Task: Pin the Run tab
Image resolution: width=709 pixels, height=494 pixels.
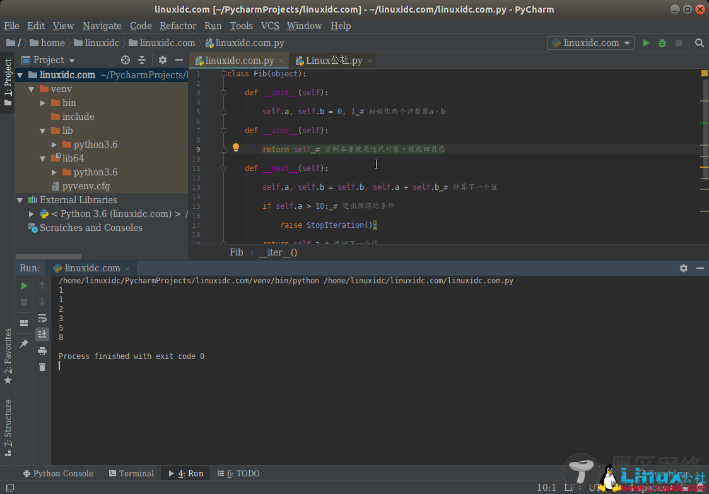Action: point(25,344)
